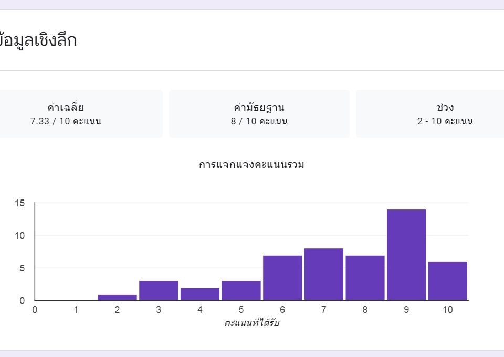Select the "7.33 / 10 คะแนน" value

coord(66,121)
